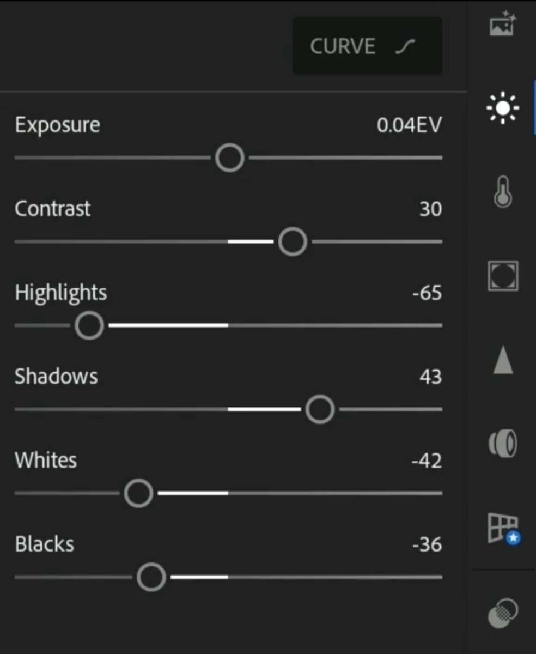
Task: Select the Exposure value 0.04EV
Action: pyautogui.click(x=409, y=125)
